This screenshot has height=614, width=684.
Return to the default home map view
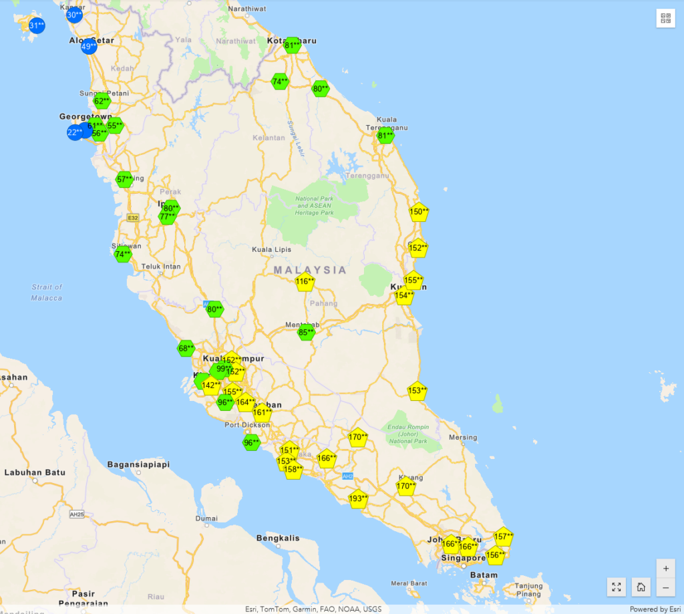pos(641,587)
